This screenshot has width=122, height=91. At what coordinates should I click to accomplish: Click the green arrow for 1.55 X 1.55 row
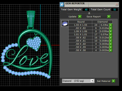point(111,25)
